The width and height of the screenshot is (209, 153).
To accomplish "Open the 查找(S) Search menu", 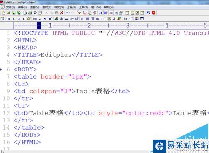I will pos(47,7).
